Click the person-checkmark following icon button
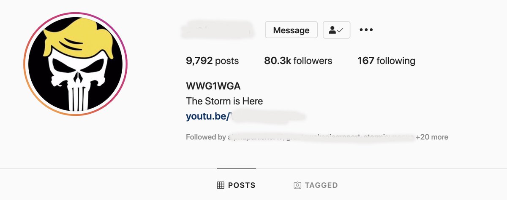Viewport: 507px width, 200px height. tap(337, 30)
